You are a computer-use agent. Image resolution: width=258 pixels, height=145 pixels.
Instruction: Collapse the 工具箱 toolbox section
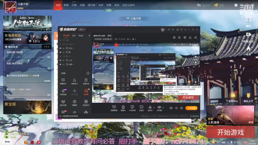coord(88,73)
